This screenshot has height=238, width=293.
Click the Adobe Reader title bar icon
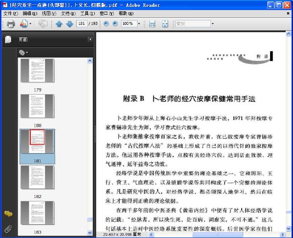[5, 5]
